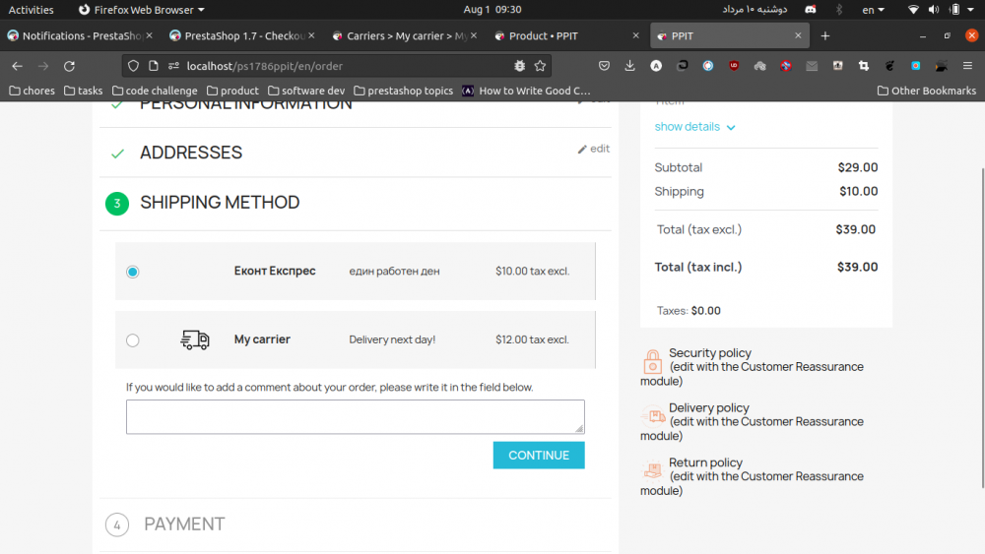Edit the Addresses step
The height and width of the screenshot is (554, 985).
[x=594, y=149]
